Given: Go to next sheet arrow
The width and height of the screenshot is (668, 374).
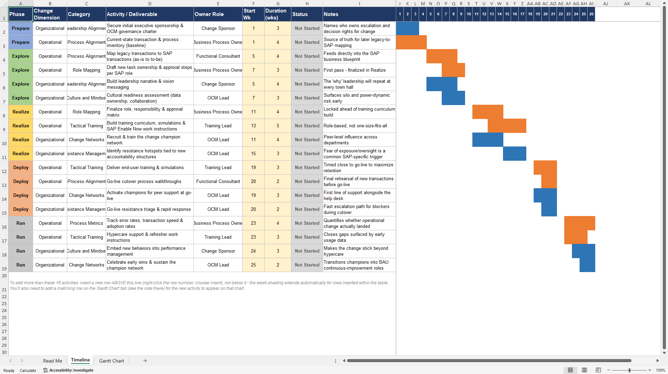Looking at the screenshot, I should click(22, 361).
